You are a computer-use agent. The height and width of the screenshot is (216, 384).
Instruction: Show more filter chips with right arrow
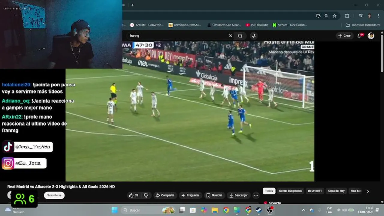pos(368,191)
